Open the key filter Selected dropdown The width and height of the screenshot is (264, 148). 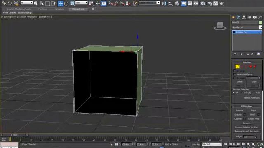[212, 144]
